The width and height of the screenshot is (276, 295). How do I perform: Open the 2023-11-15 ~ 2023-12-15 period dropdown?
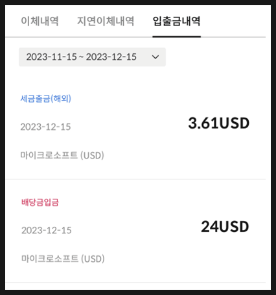point(92,57)
